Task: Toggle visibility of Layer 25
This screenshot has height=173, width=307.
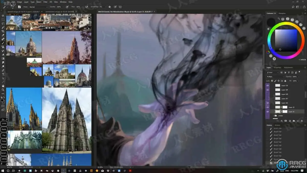Action: 268,112
